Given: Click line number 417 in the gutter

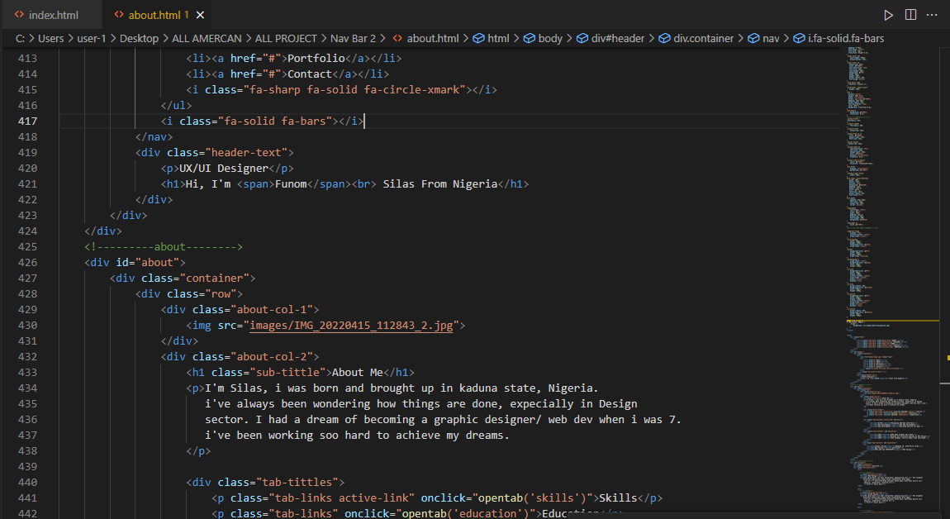Looking at the screenshot, I should tap(27, 121).
